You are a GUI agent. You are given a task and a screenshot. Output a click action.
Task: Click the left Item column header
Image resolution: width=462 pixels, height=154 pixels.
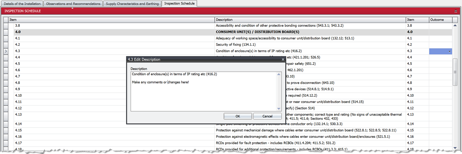[x=111, y=20]
